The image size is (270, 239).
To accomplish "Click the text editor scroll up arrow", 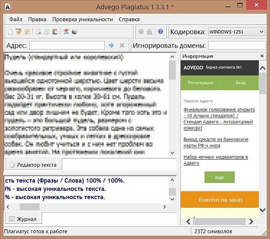I will 172,57.
